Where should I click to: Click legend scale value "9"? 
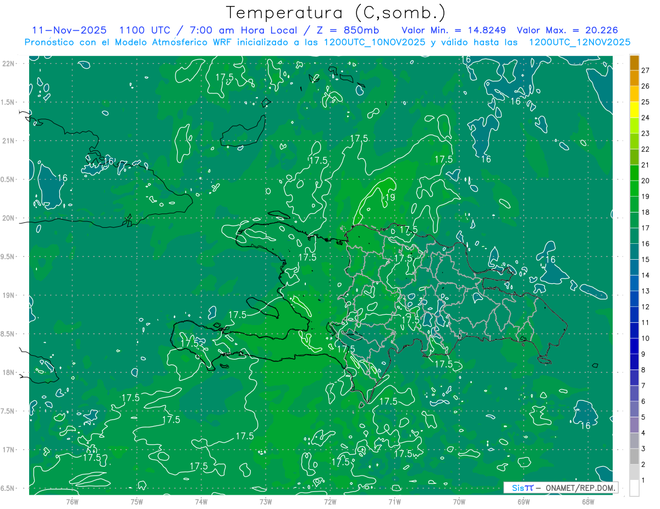643,354
